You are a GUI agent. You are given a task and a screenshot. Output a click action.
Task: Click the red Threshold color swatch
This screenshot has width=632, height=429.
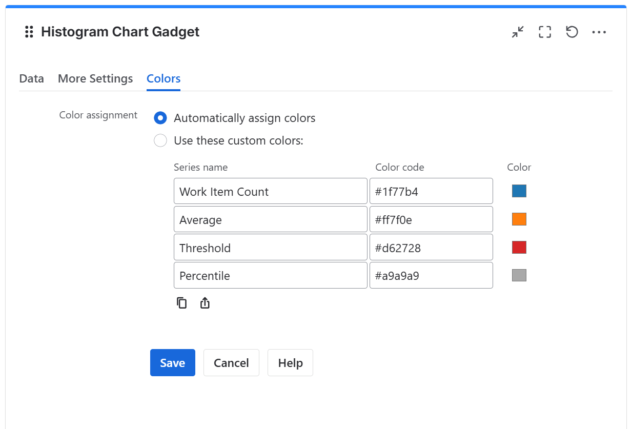[518, 247]
